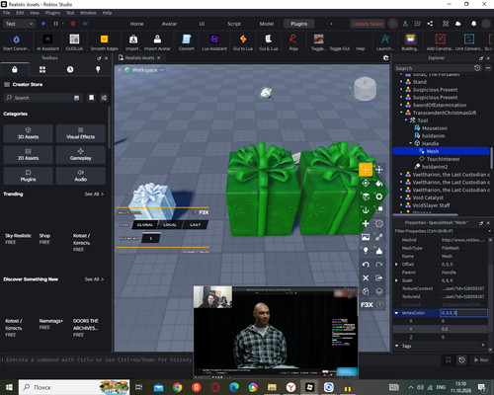The width and height of the screenshot is (494, 395).
Task: Click the view orientation cube in the viewport
Action: pos(365,89)
